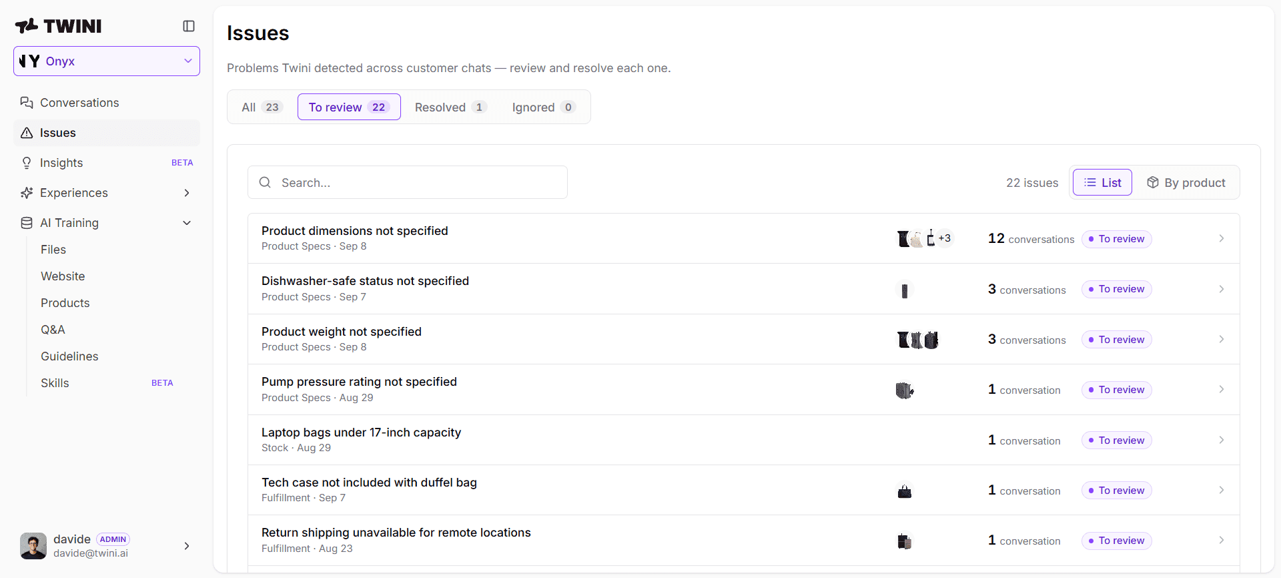This screenshot has width=1281, height=578.
Task: Open Guidelines in sidebar
Action: tap(69, 356)
